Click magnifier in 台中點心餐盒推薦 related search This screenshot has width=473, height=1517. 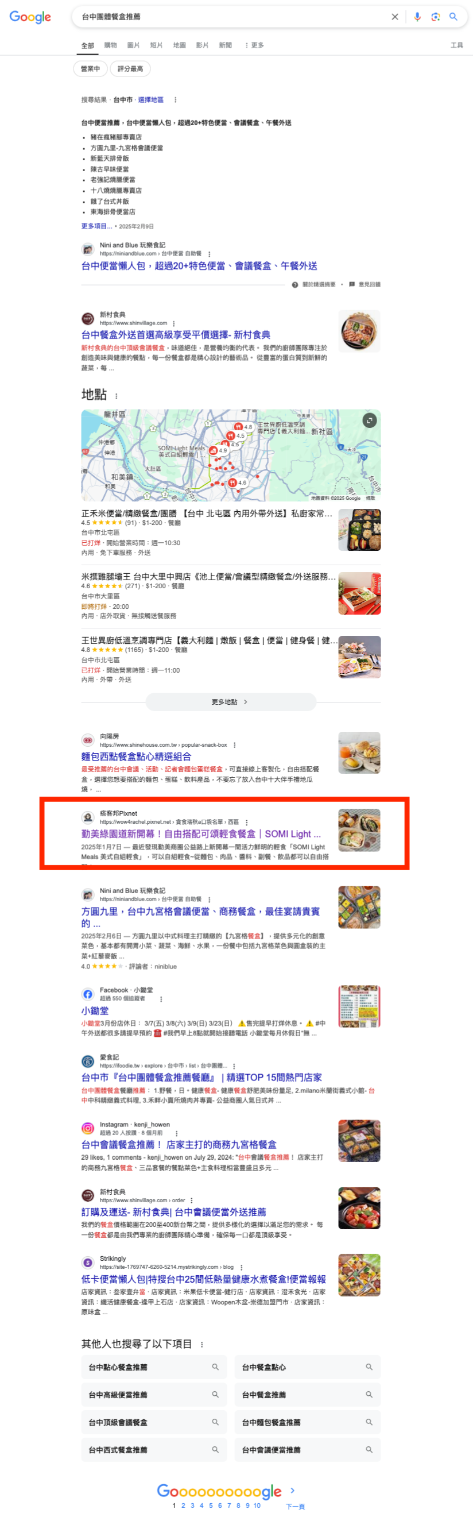tap(215, 1367)
